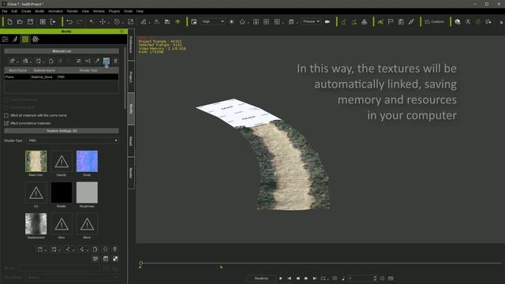Open the Plugins menu
This screenshot has width=505, height=284.
[114, 11]
